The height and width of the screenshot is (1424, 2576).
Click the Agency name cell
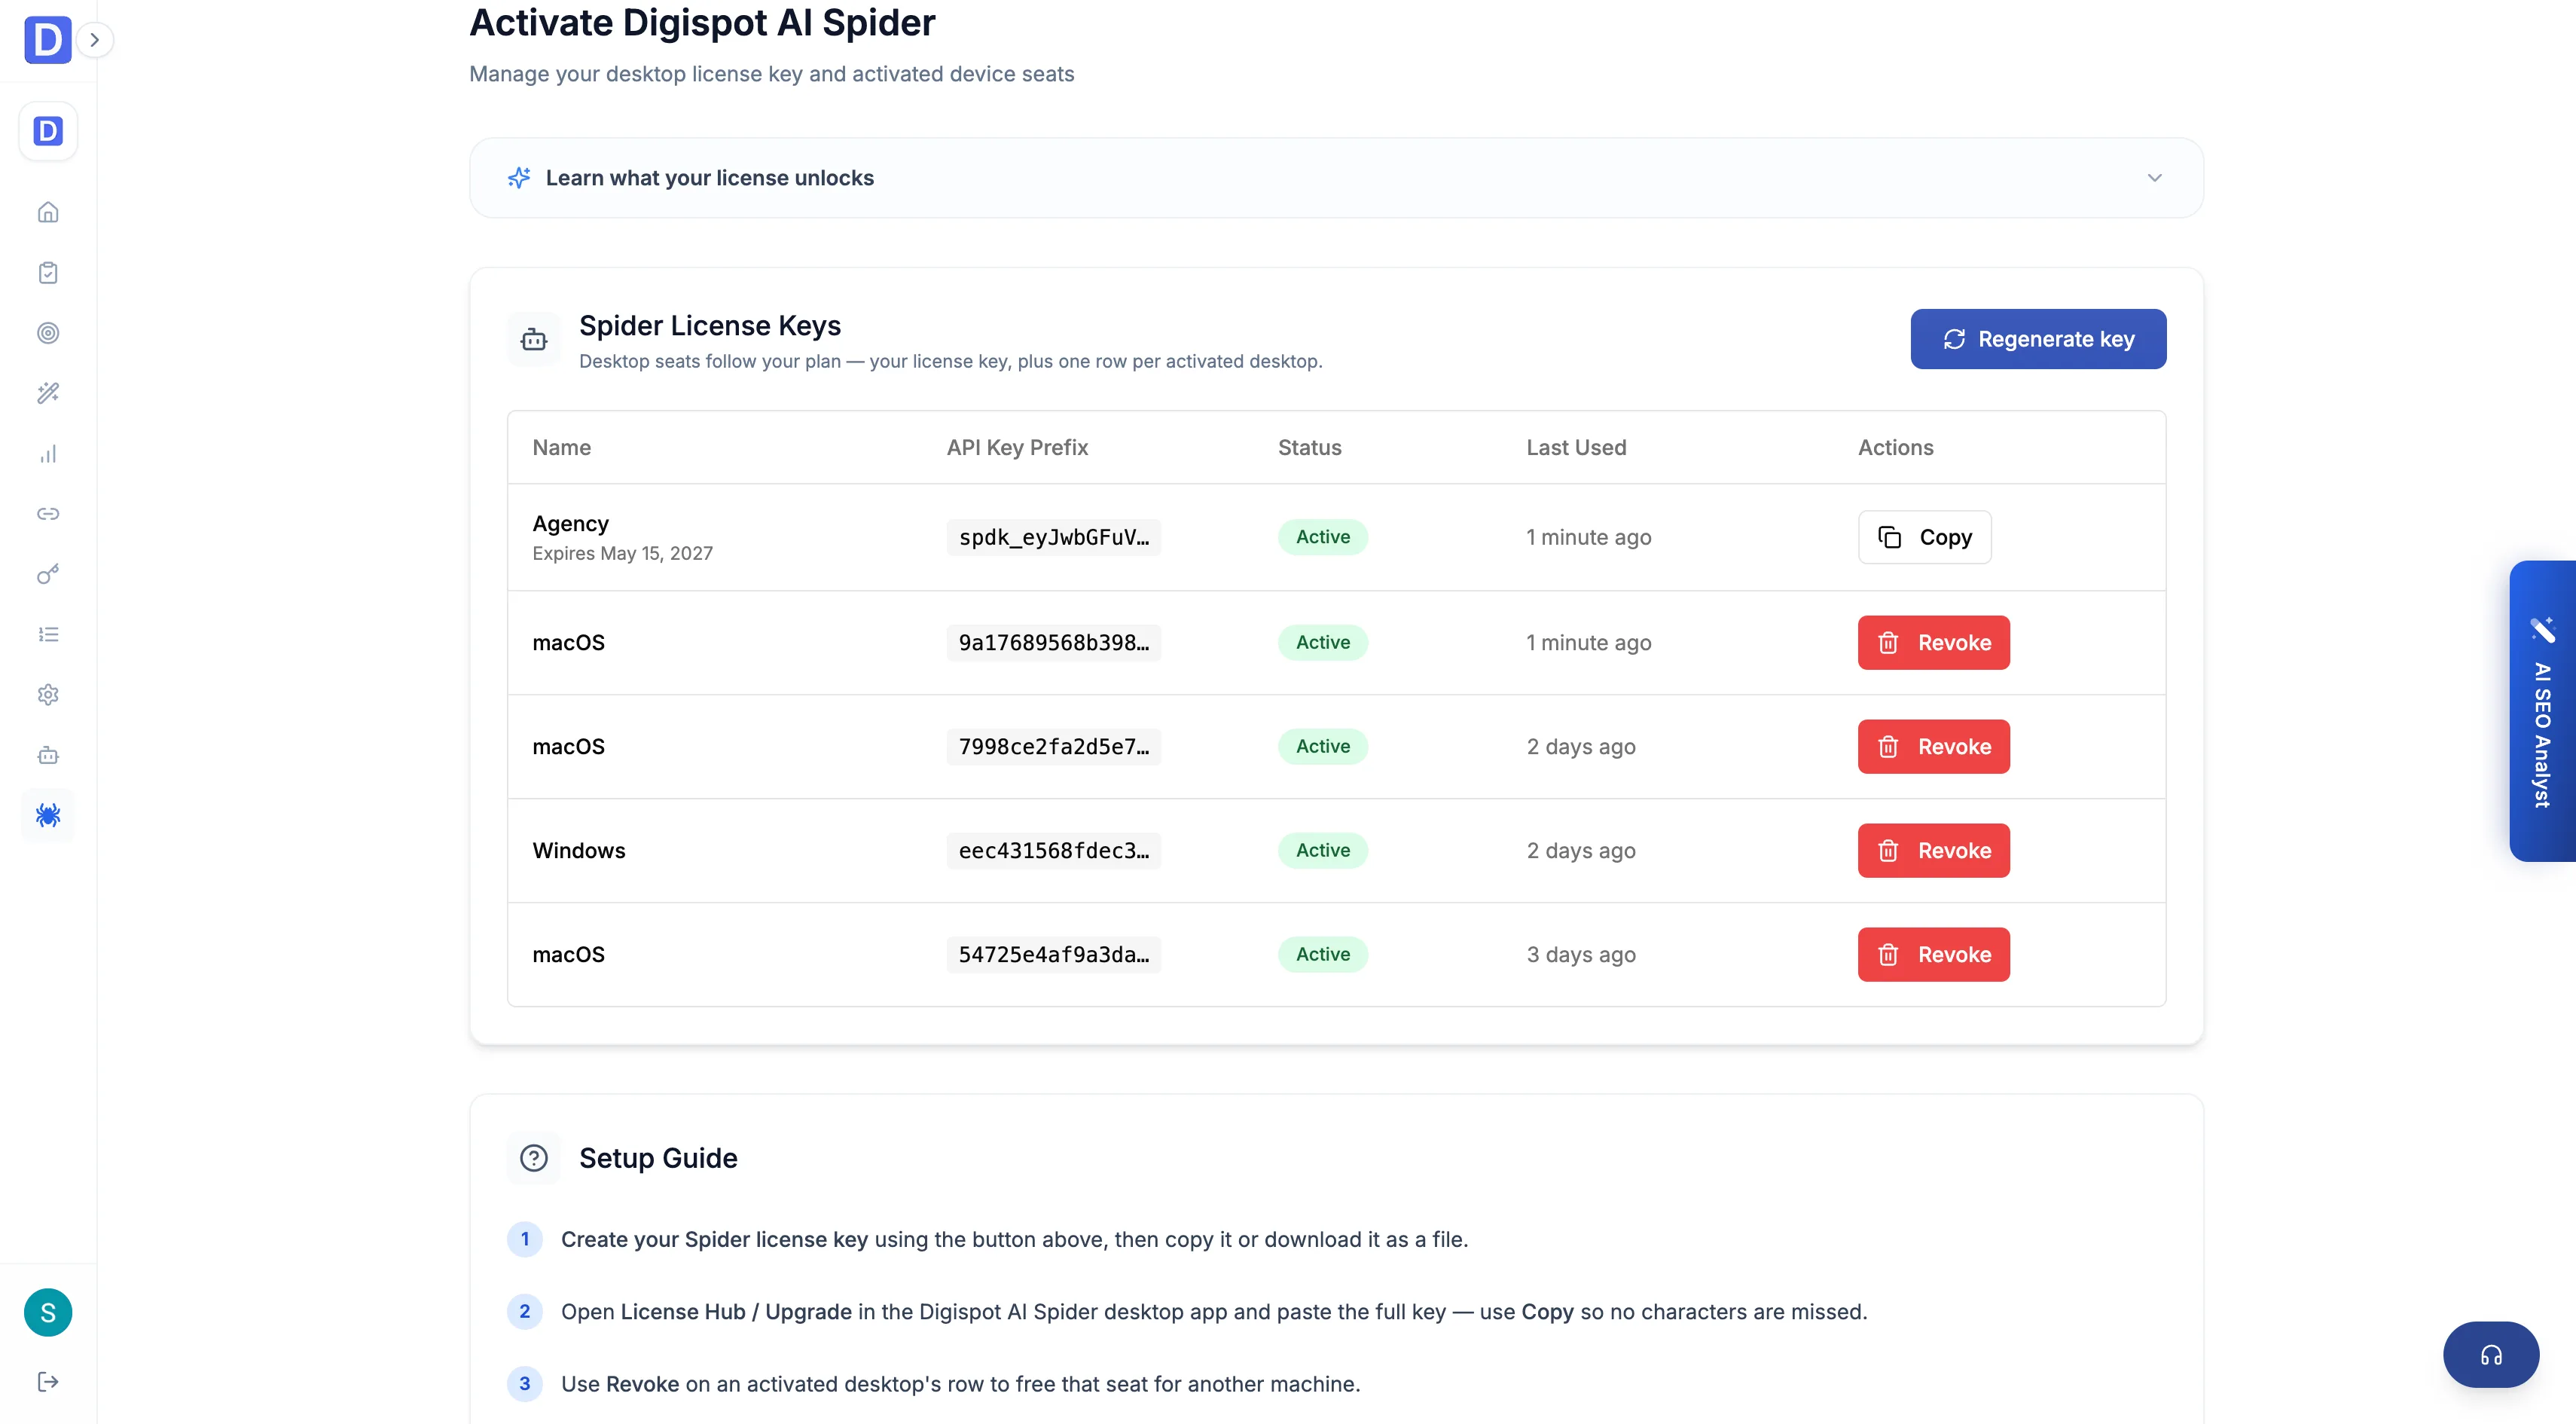570,523
